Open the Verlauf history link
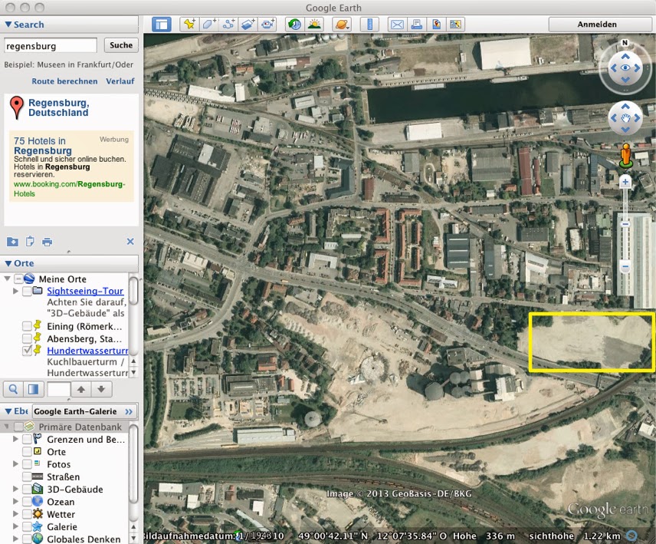The image size is (656, 544). tap(120, 81)
